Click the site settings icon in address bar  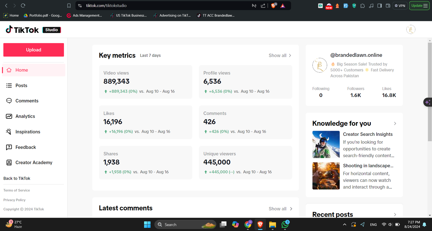click(80, 6)
